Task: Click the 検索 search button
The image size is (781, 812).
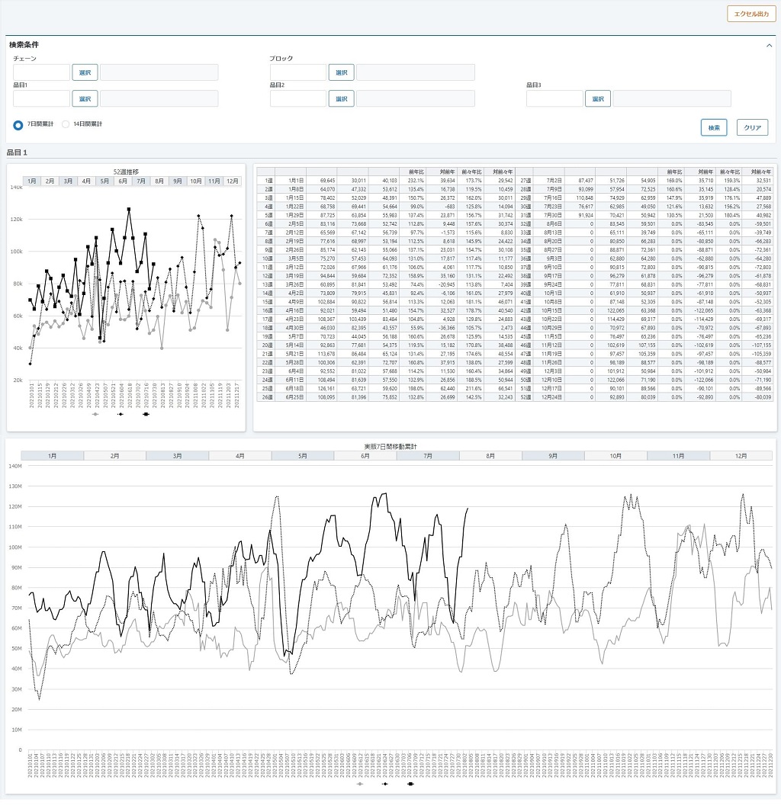Action: tap(714, 127)
